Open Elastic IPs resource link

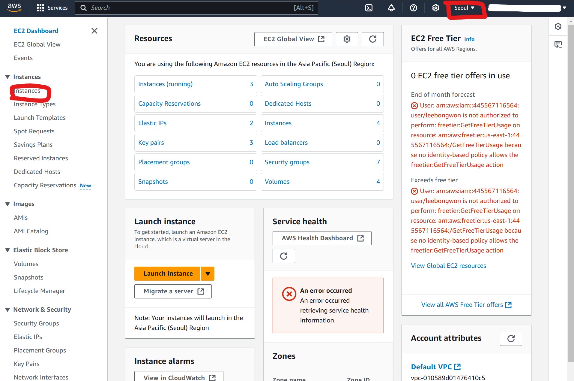[152, 123]
